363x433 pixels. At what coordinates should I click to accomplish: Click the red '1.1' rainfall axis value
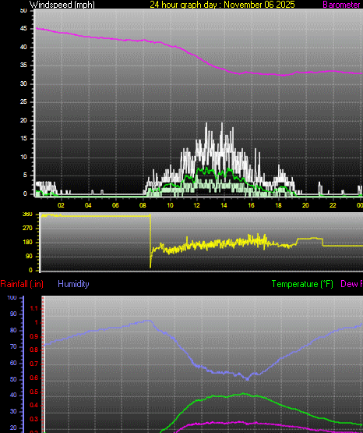(x=34, y=309)
